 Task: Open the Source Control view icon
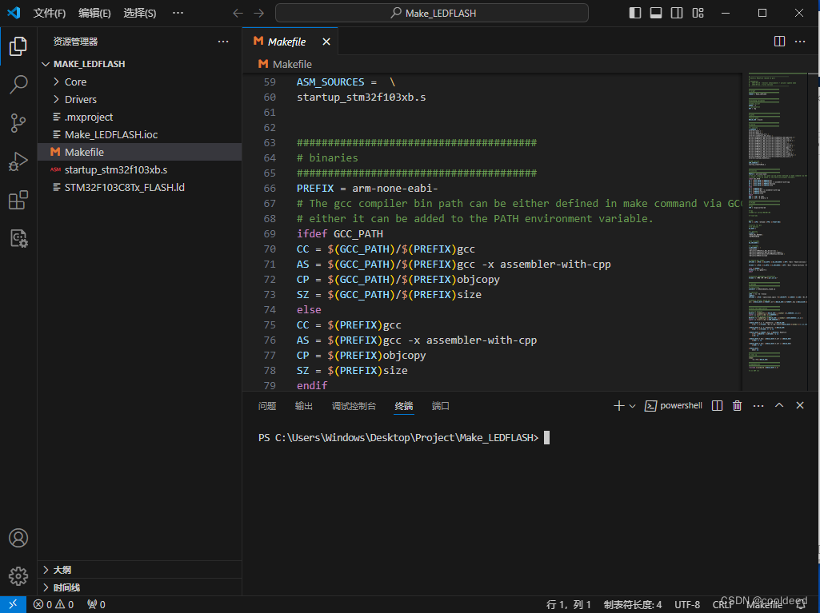[x=18, y=123]
